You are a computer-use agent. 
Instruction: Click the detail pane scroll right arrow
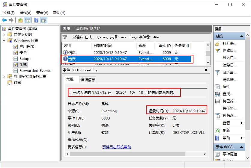pos(205,154)
